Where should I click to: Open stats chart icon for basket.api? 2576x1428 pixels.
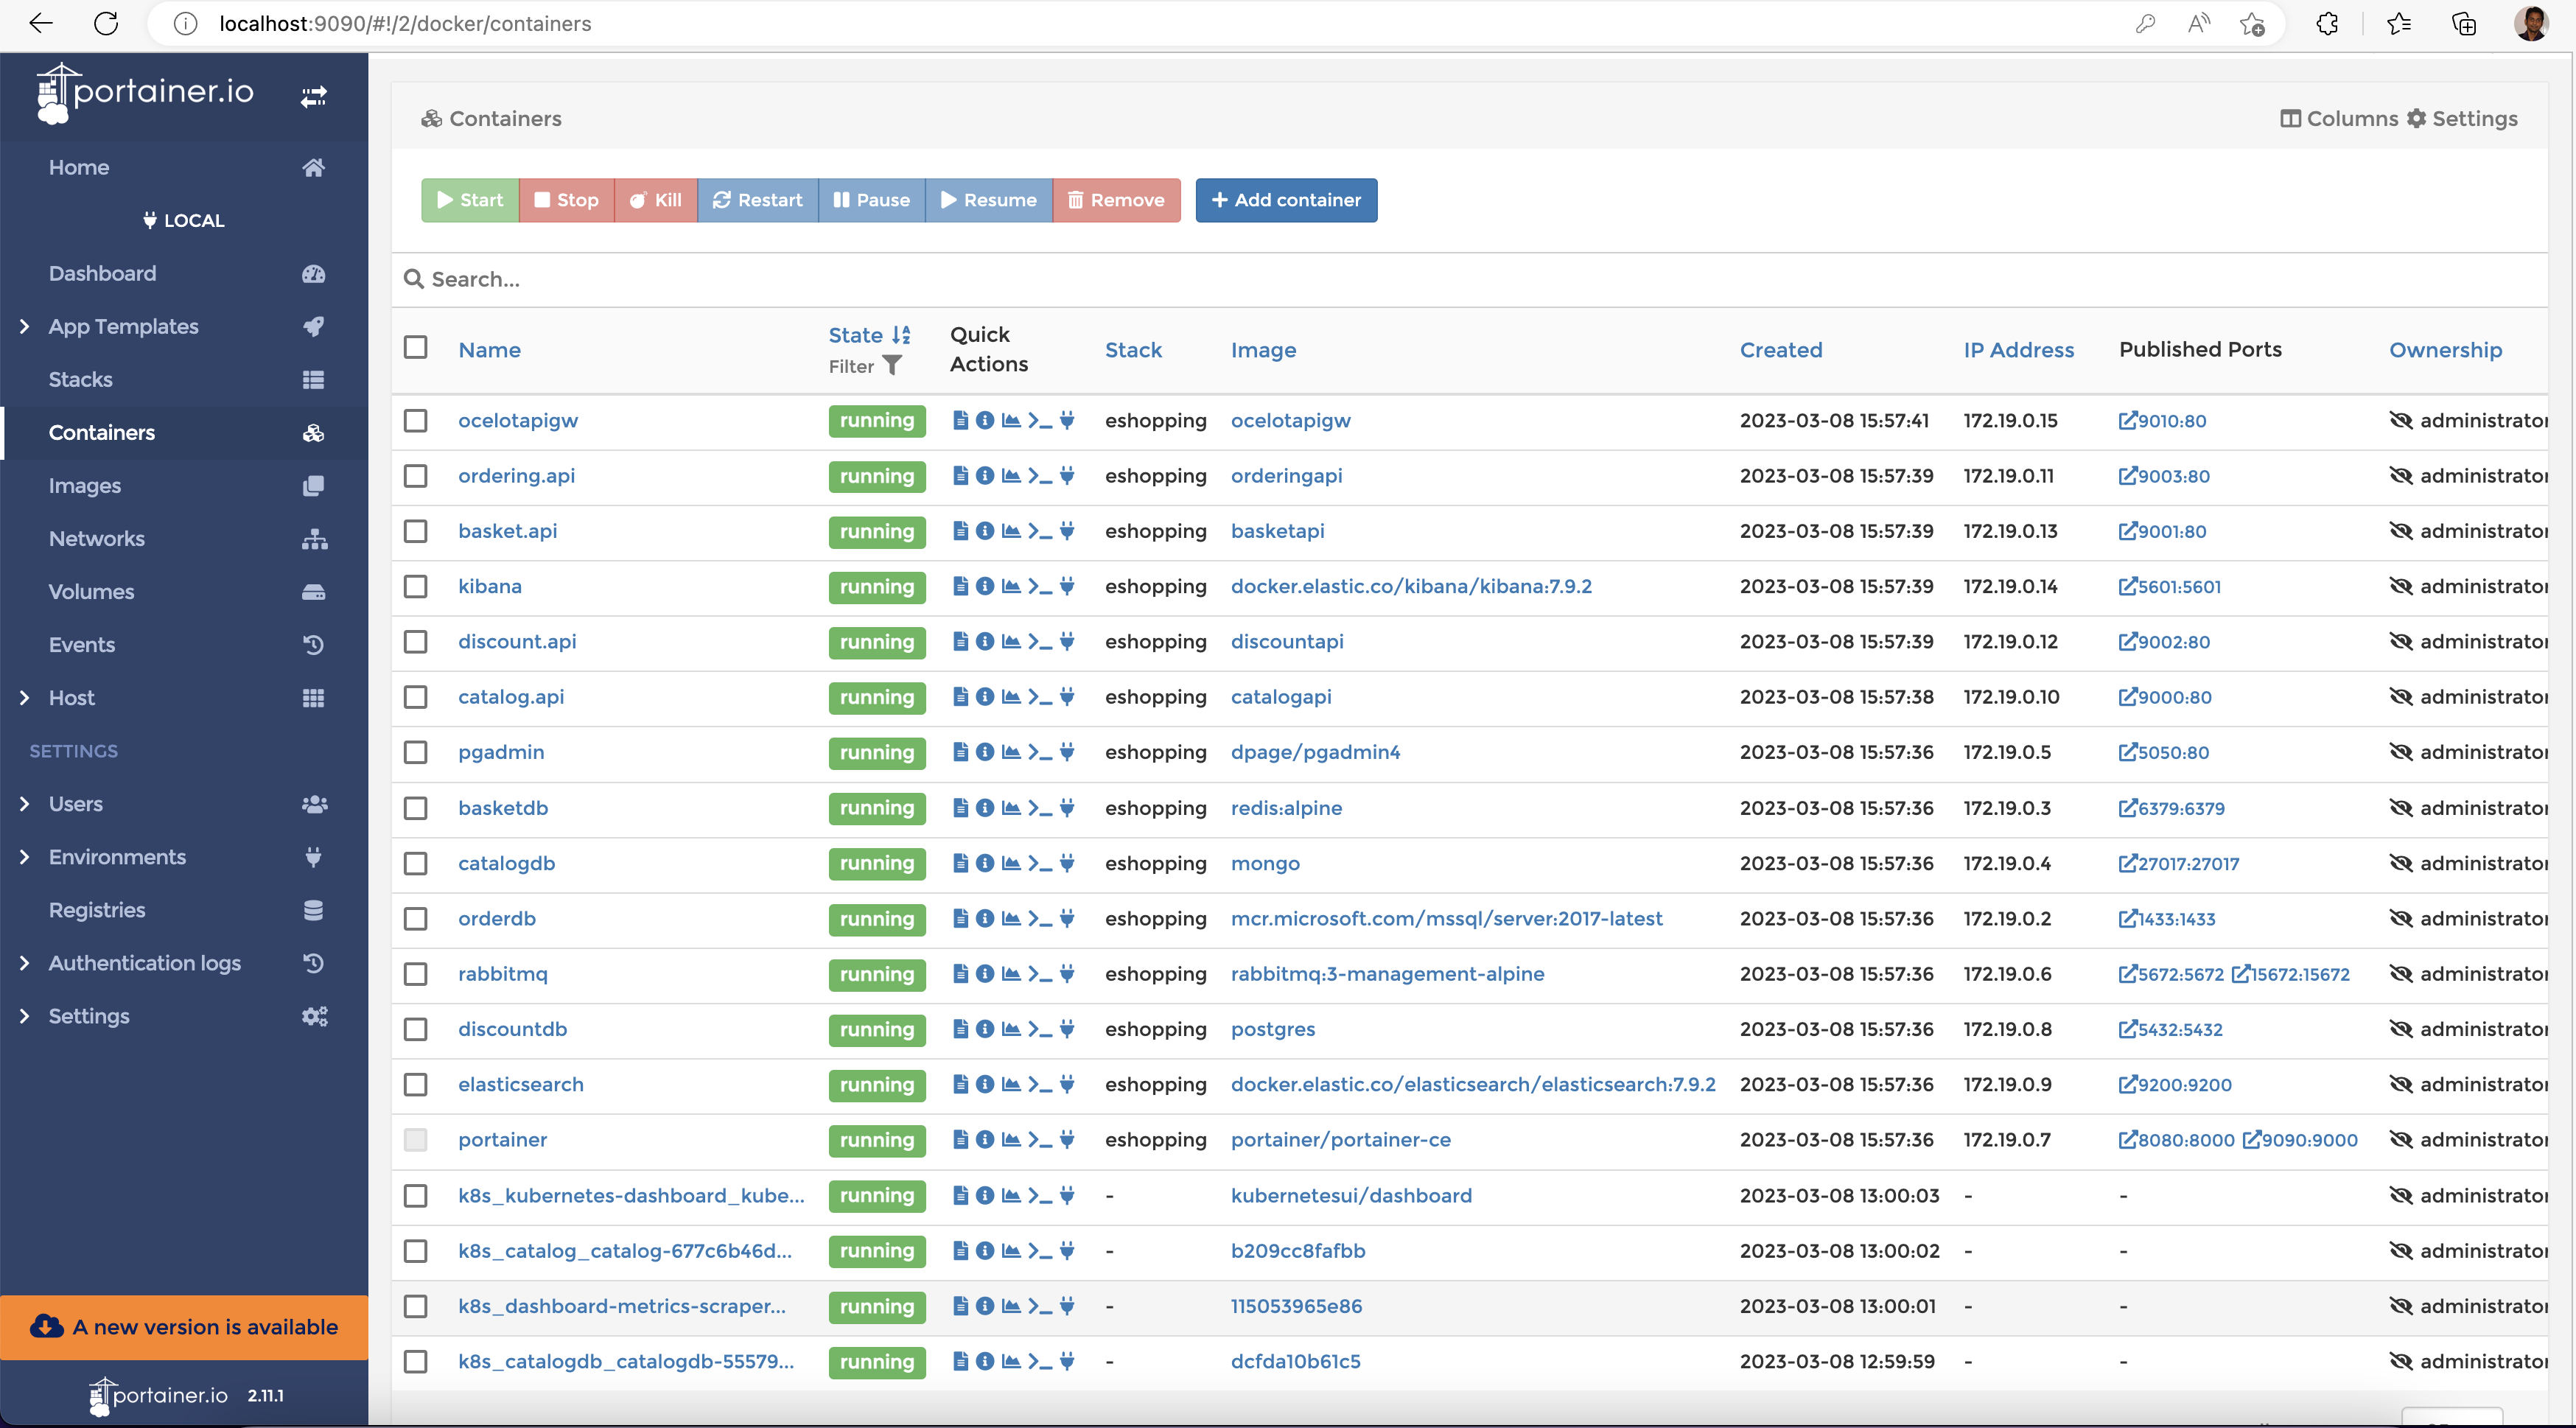(1011, 531)
